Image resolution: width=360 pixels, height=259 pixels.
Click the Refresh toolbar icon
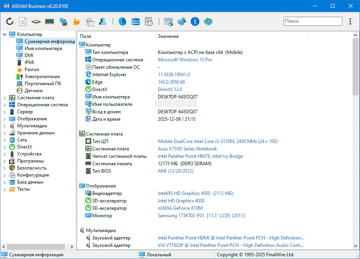pyautogui.click(x=10, y=21)
